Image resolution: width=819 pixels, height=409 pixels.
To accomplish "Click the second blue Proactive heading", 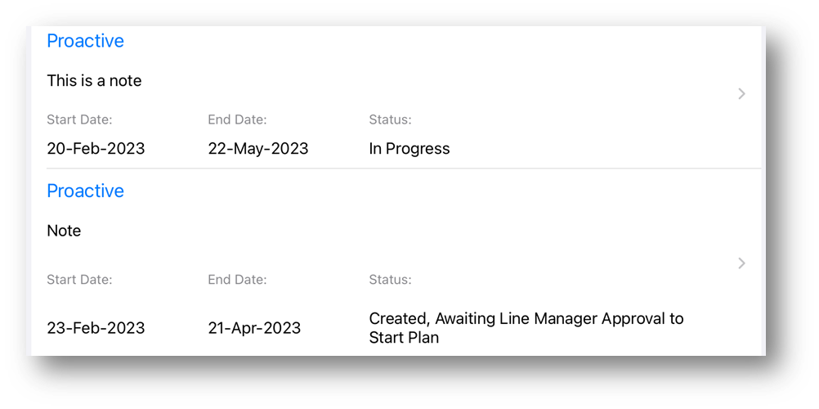I will 86,191.
